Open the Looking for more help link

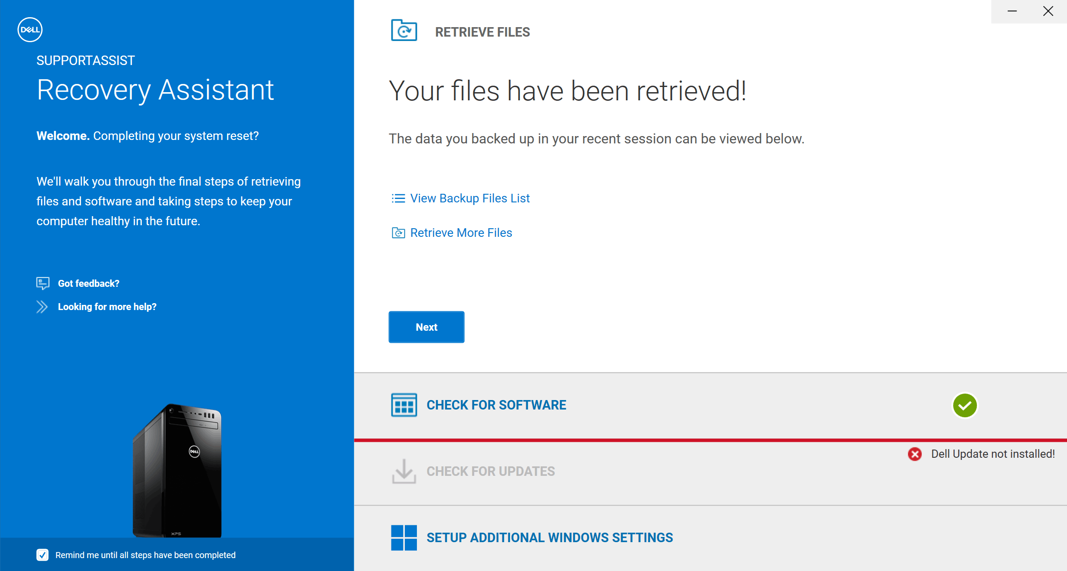click(107, 307)
